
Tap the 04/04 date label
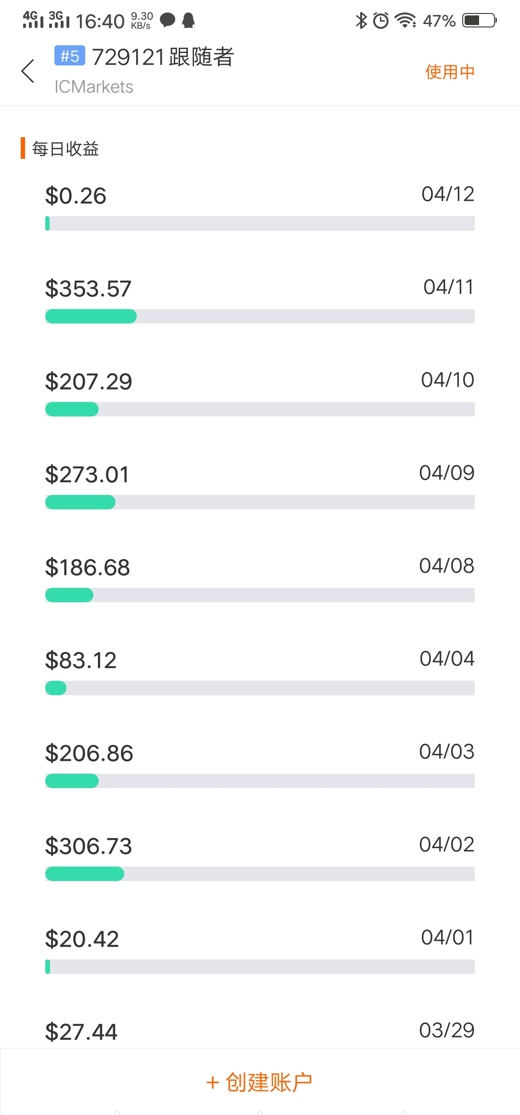coord(447,659)
